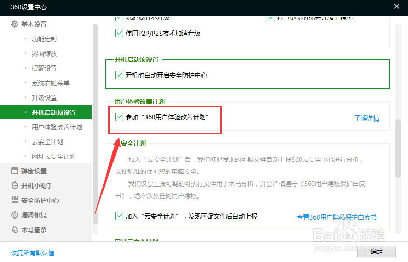Open 升级设置 settings page
Image resolution: width=408 pixels, height=262 pixels.
pos(44,98)
